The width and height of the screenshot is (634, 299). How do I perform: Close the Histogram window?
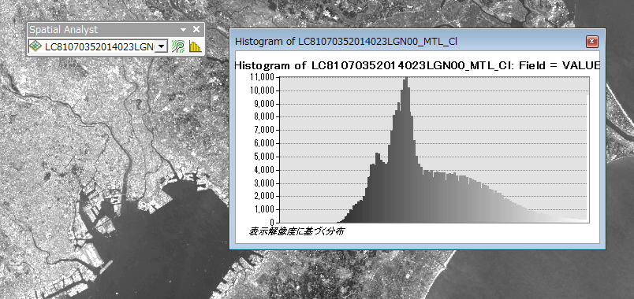pyautogui.click(x=591, y=41)
